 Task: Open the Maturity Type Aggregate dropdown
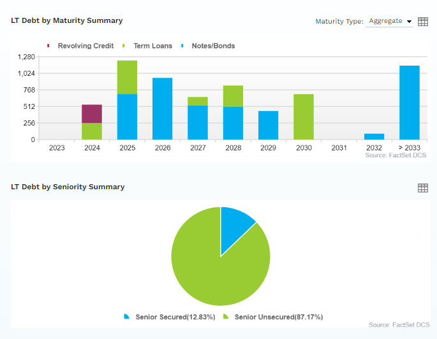[389, 21]
